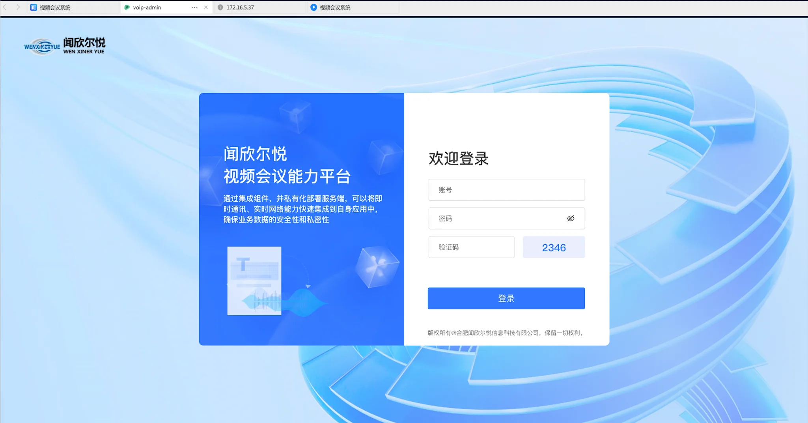Open the 172.16.5.37 tab
This screenshot has height=423, width=808.
259,7
